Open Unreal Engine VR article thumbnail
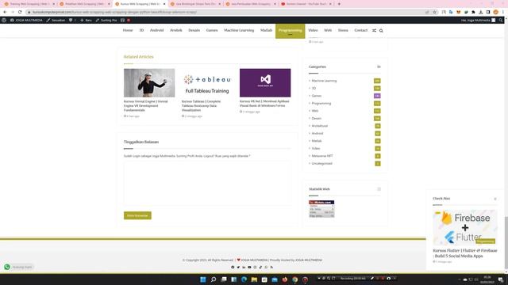This screenshot has width=508, height=285. click(149, 82)
